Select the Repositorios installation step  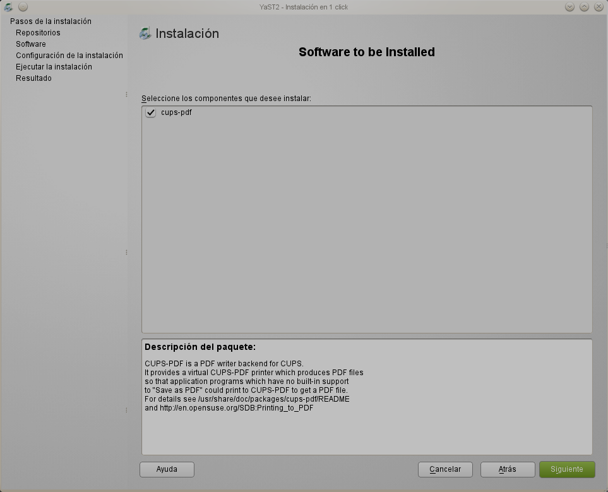(38, 33)
